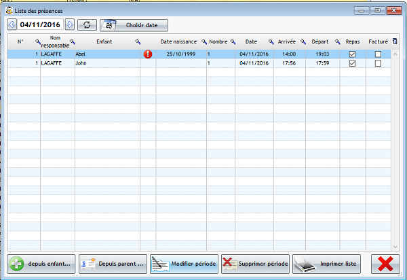Check Facturé for John LAGAFFE
The height and width of the screenshot is (280, 407).
[x=378, y=63]
